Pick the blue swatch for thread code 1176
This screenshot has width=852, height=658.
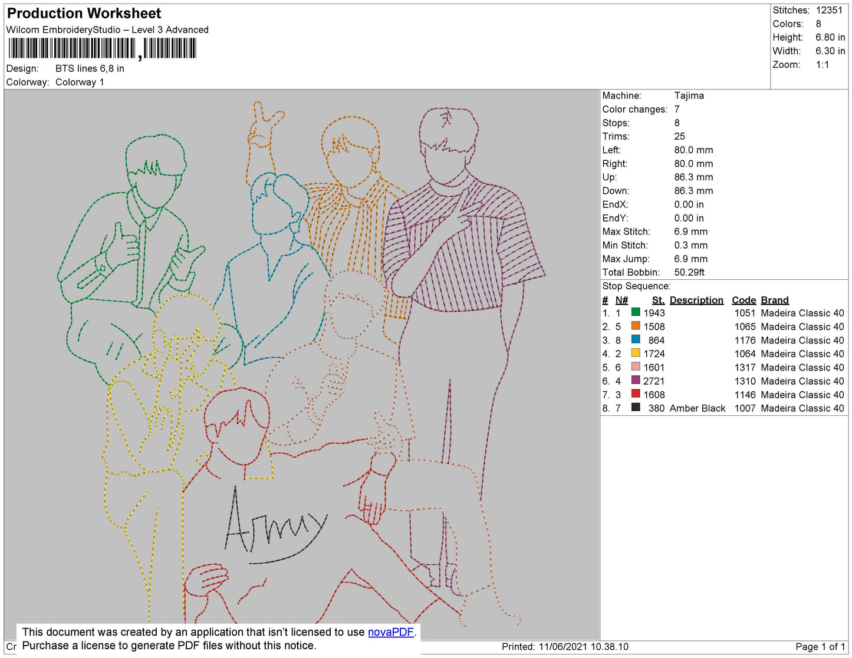point(636,339)
